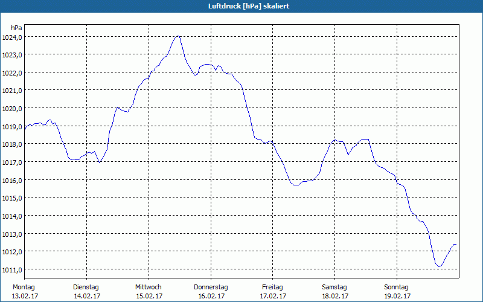Click the 16.02.17 date label
Viewport: 483px width, 302px height.
[211, 296]
